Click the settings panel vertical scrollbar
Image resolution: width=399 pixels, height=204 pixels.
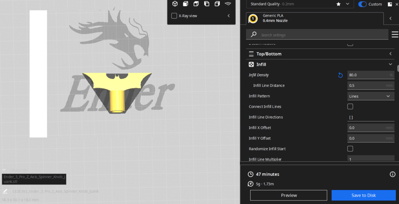[398, 68]
